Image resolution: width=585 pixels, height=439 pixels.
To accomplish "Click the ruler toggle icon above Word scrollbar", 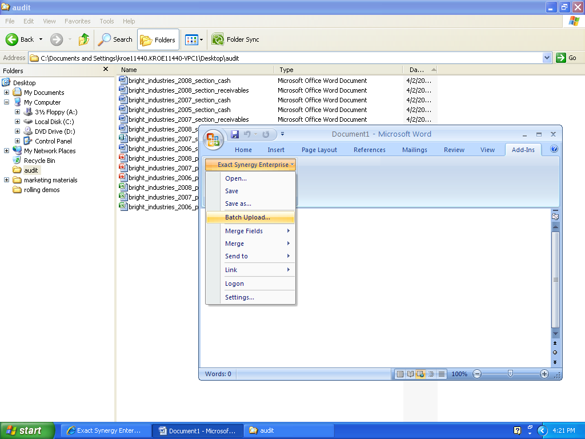I will [555, 217].
